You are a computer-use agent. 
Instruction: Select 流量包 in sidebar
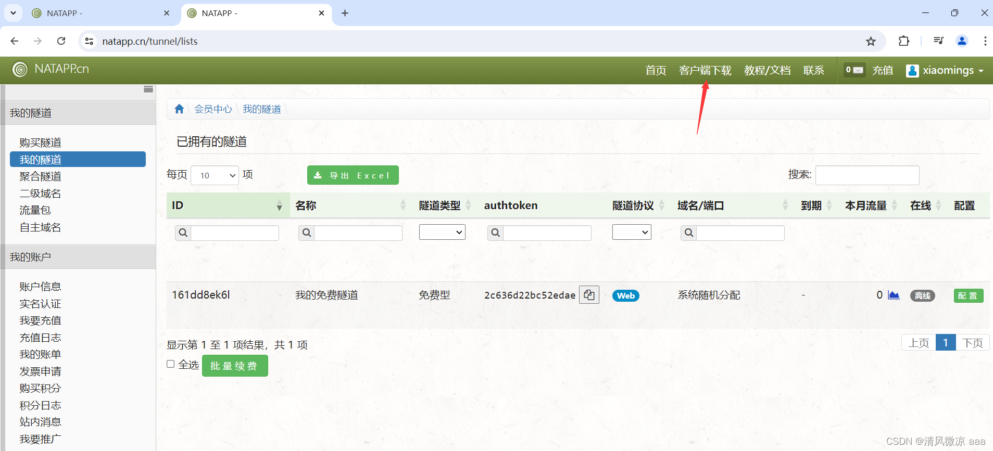click(35, 210)
